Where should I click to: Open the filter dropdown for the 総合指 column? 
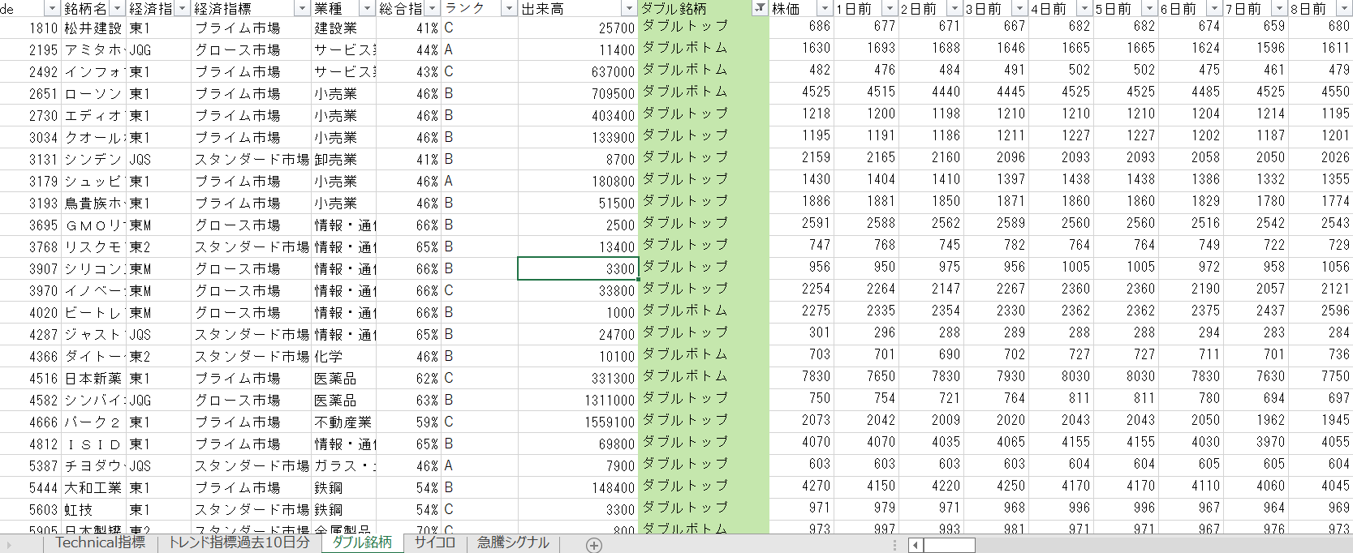pyautogui.click(x=432, y=8)
